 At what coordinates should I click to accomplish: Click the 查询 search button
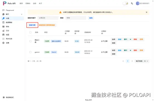click(x=91, y=18)
